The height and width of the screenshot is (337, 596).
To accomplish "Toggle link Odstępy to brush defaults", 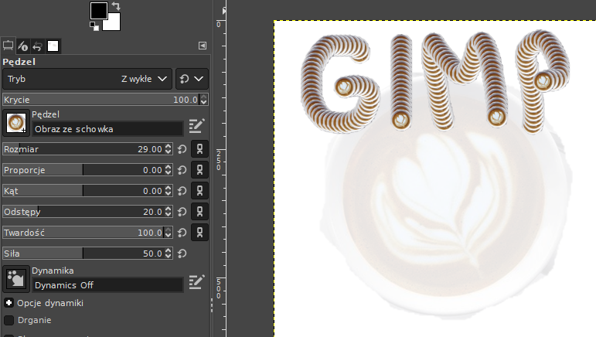I will coord(200,212).
